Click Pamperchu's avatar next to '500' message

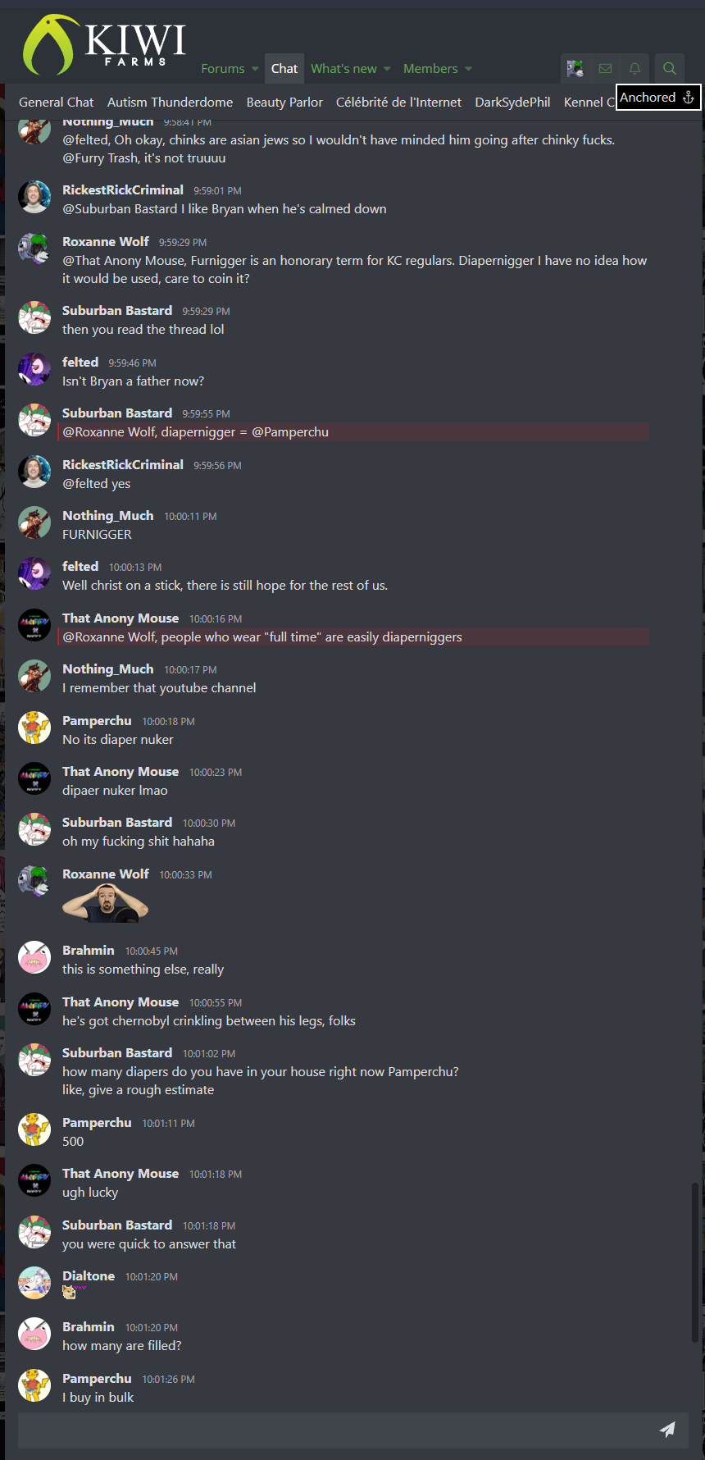pyautogui.click(x=34, y=1129)
